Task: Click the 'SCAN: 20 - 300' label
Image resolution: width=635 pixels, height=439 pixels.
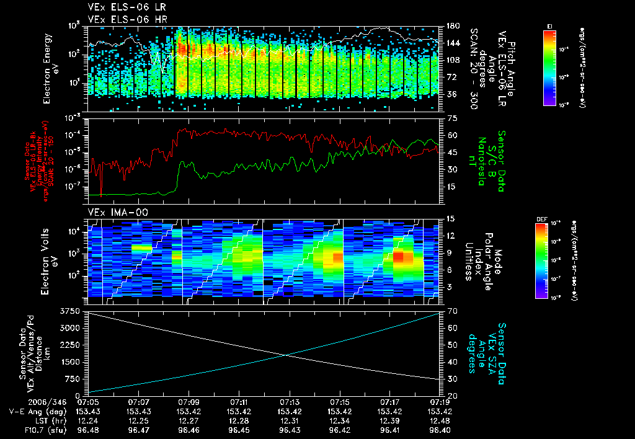Action: pos(473,68)
